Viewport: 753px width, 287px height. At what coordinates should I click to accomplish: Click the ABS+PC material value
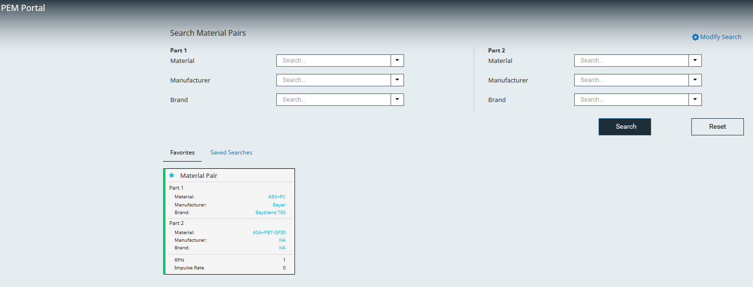point(277,197)
